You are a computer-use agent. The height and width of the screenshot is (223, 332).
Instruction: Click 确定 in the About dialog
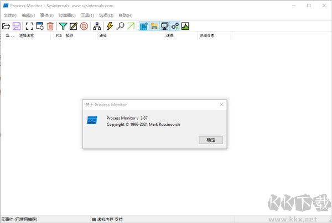click(211, 140)
